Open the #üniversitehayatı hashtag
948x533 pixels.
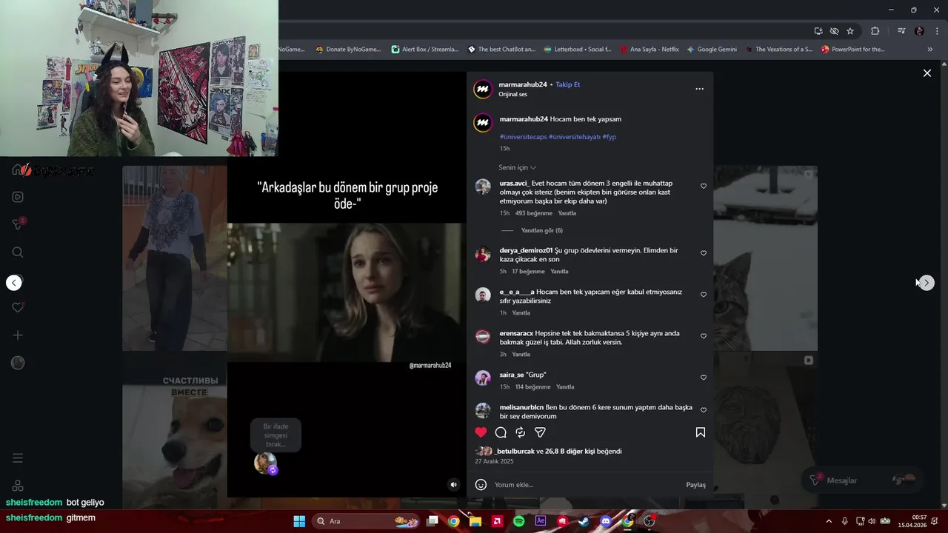(575, 137)
